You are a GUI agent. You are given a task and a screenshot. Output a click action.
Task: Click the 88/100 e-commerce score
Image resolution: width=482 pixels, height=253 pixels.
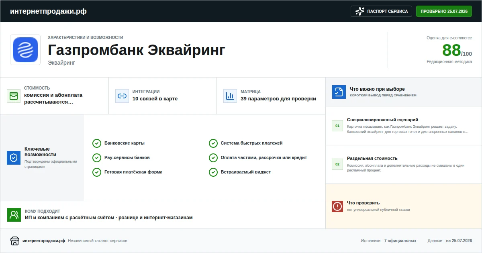[x=457, y=51]
